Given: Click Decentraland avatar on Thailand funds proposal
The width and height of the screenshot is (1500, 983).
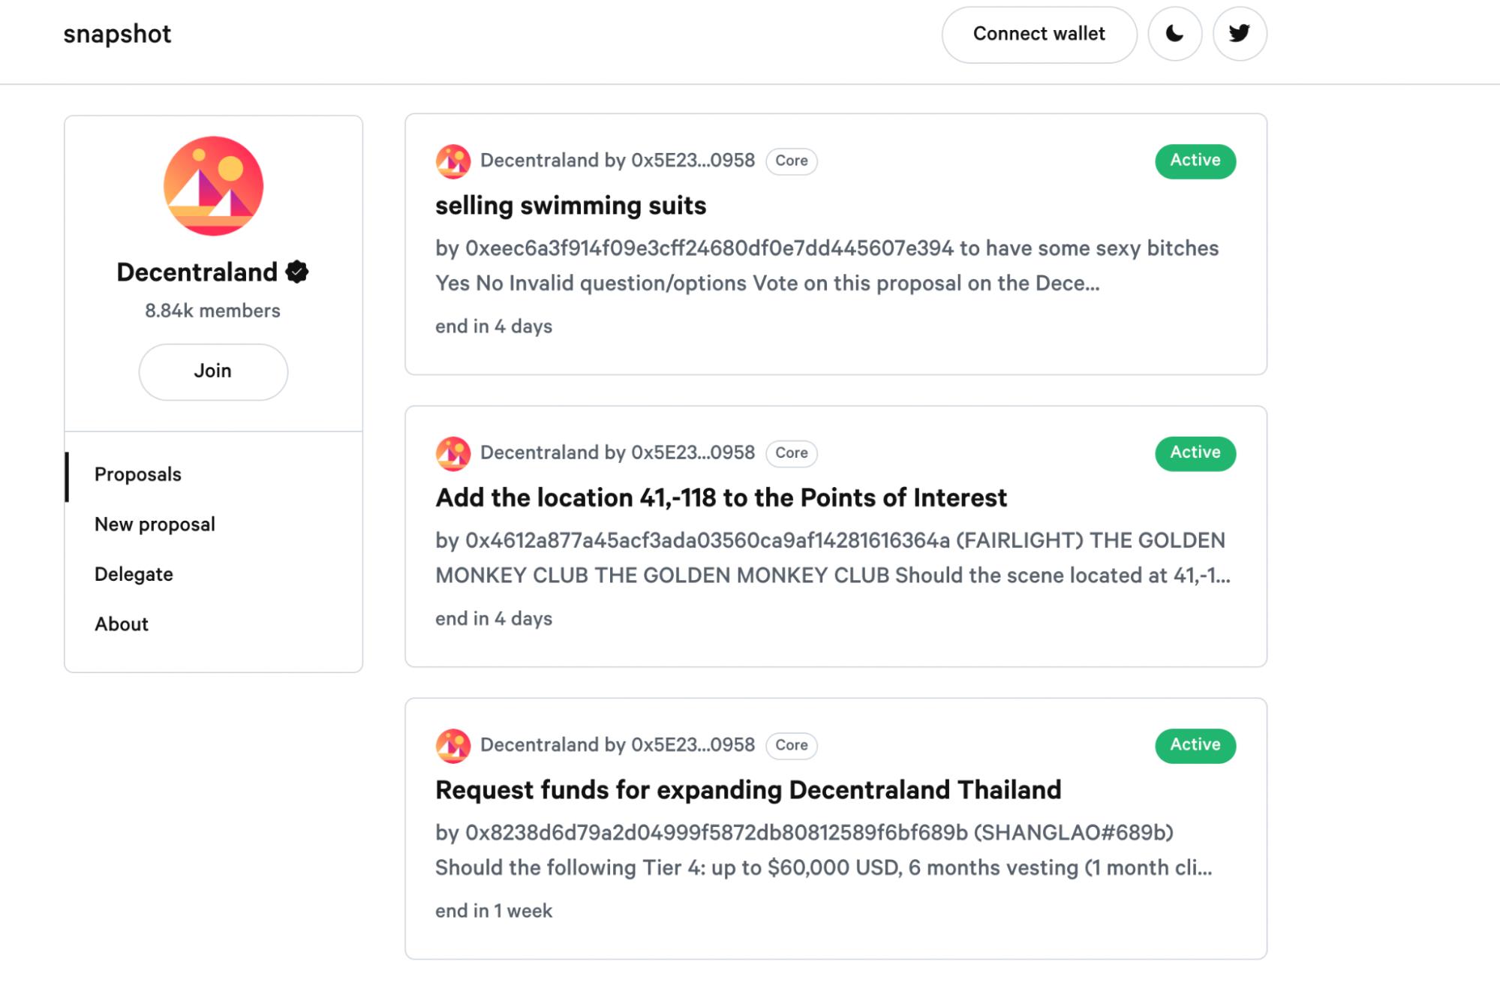Looking at the screenshot, I should (453, 745).
